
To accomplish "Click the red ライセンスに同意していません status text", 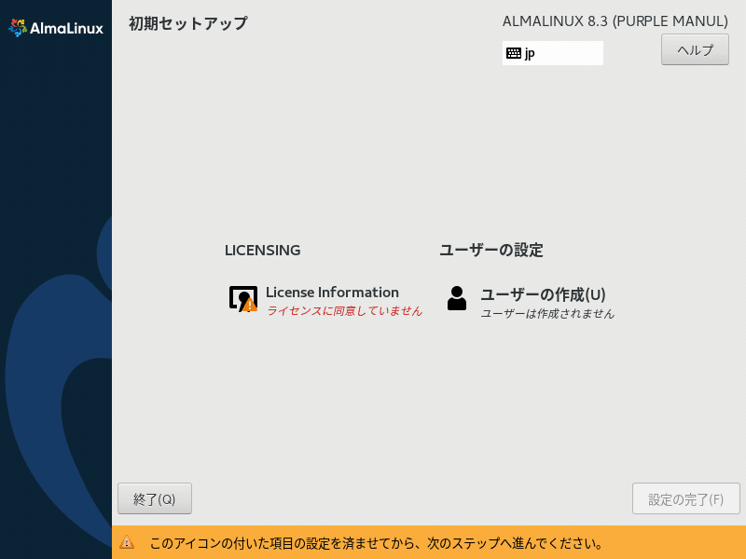I will (344, 311).
